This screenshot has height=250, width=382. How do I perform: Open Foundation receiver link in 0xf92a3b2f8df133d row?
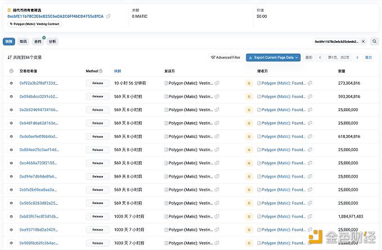click(284, 83)
